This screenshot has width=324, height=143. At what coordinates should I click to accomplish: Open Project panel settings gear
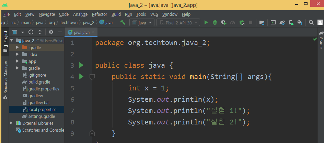[x=51, y=32]
